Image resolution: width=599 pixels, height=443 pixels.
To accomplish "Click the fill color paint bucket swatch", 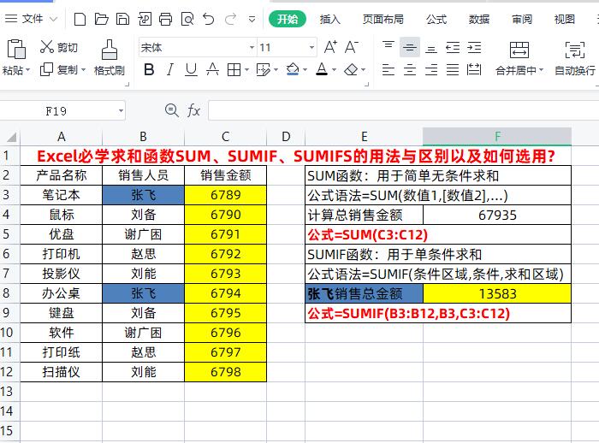I will click(x=293, y=69).
